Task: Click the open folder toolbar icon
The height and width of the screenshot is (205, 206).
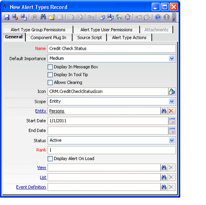Action: (52, 17)
